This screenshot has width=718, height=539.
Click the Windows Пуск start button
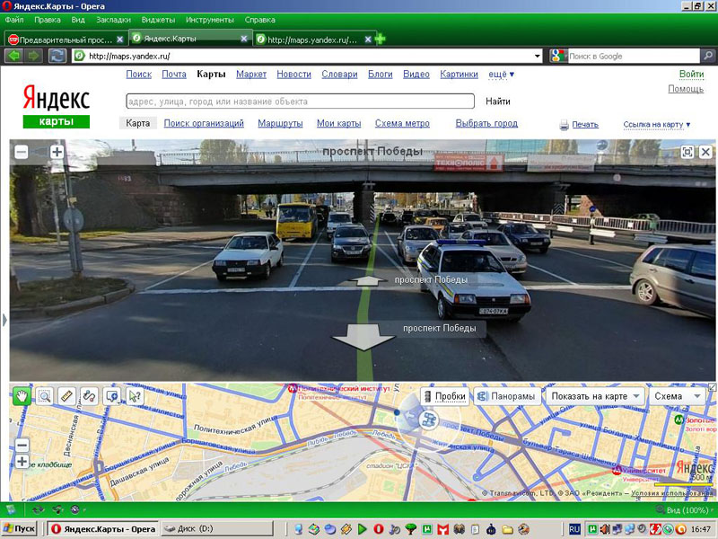21,528
